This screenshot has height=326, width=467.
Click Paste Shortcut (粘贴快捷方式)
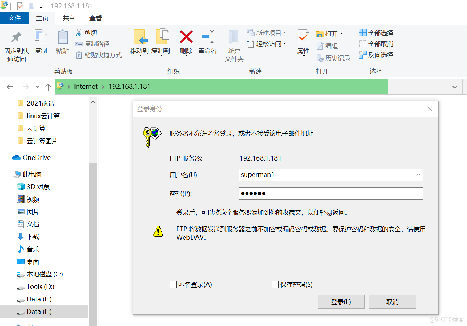pos(99,55)
